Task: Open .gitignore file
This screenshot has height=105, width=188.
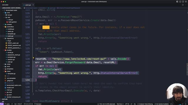Action: pyautogui.click(x=10, y=80)
